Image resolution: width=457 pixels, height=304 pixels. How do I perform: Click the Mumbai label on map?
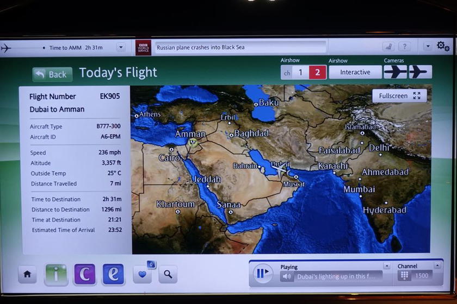click(x=359, y=189)
